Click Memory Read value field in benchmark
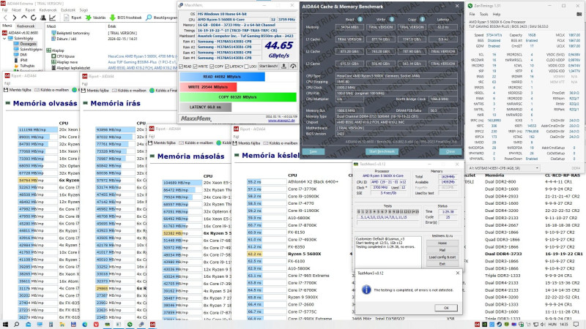The image size is (586, 329). pyautogui.click(x=349, y=27)
